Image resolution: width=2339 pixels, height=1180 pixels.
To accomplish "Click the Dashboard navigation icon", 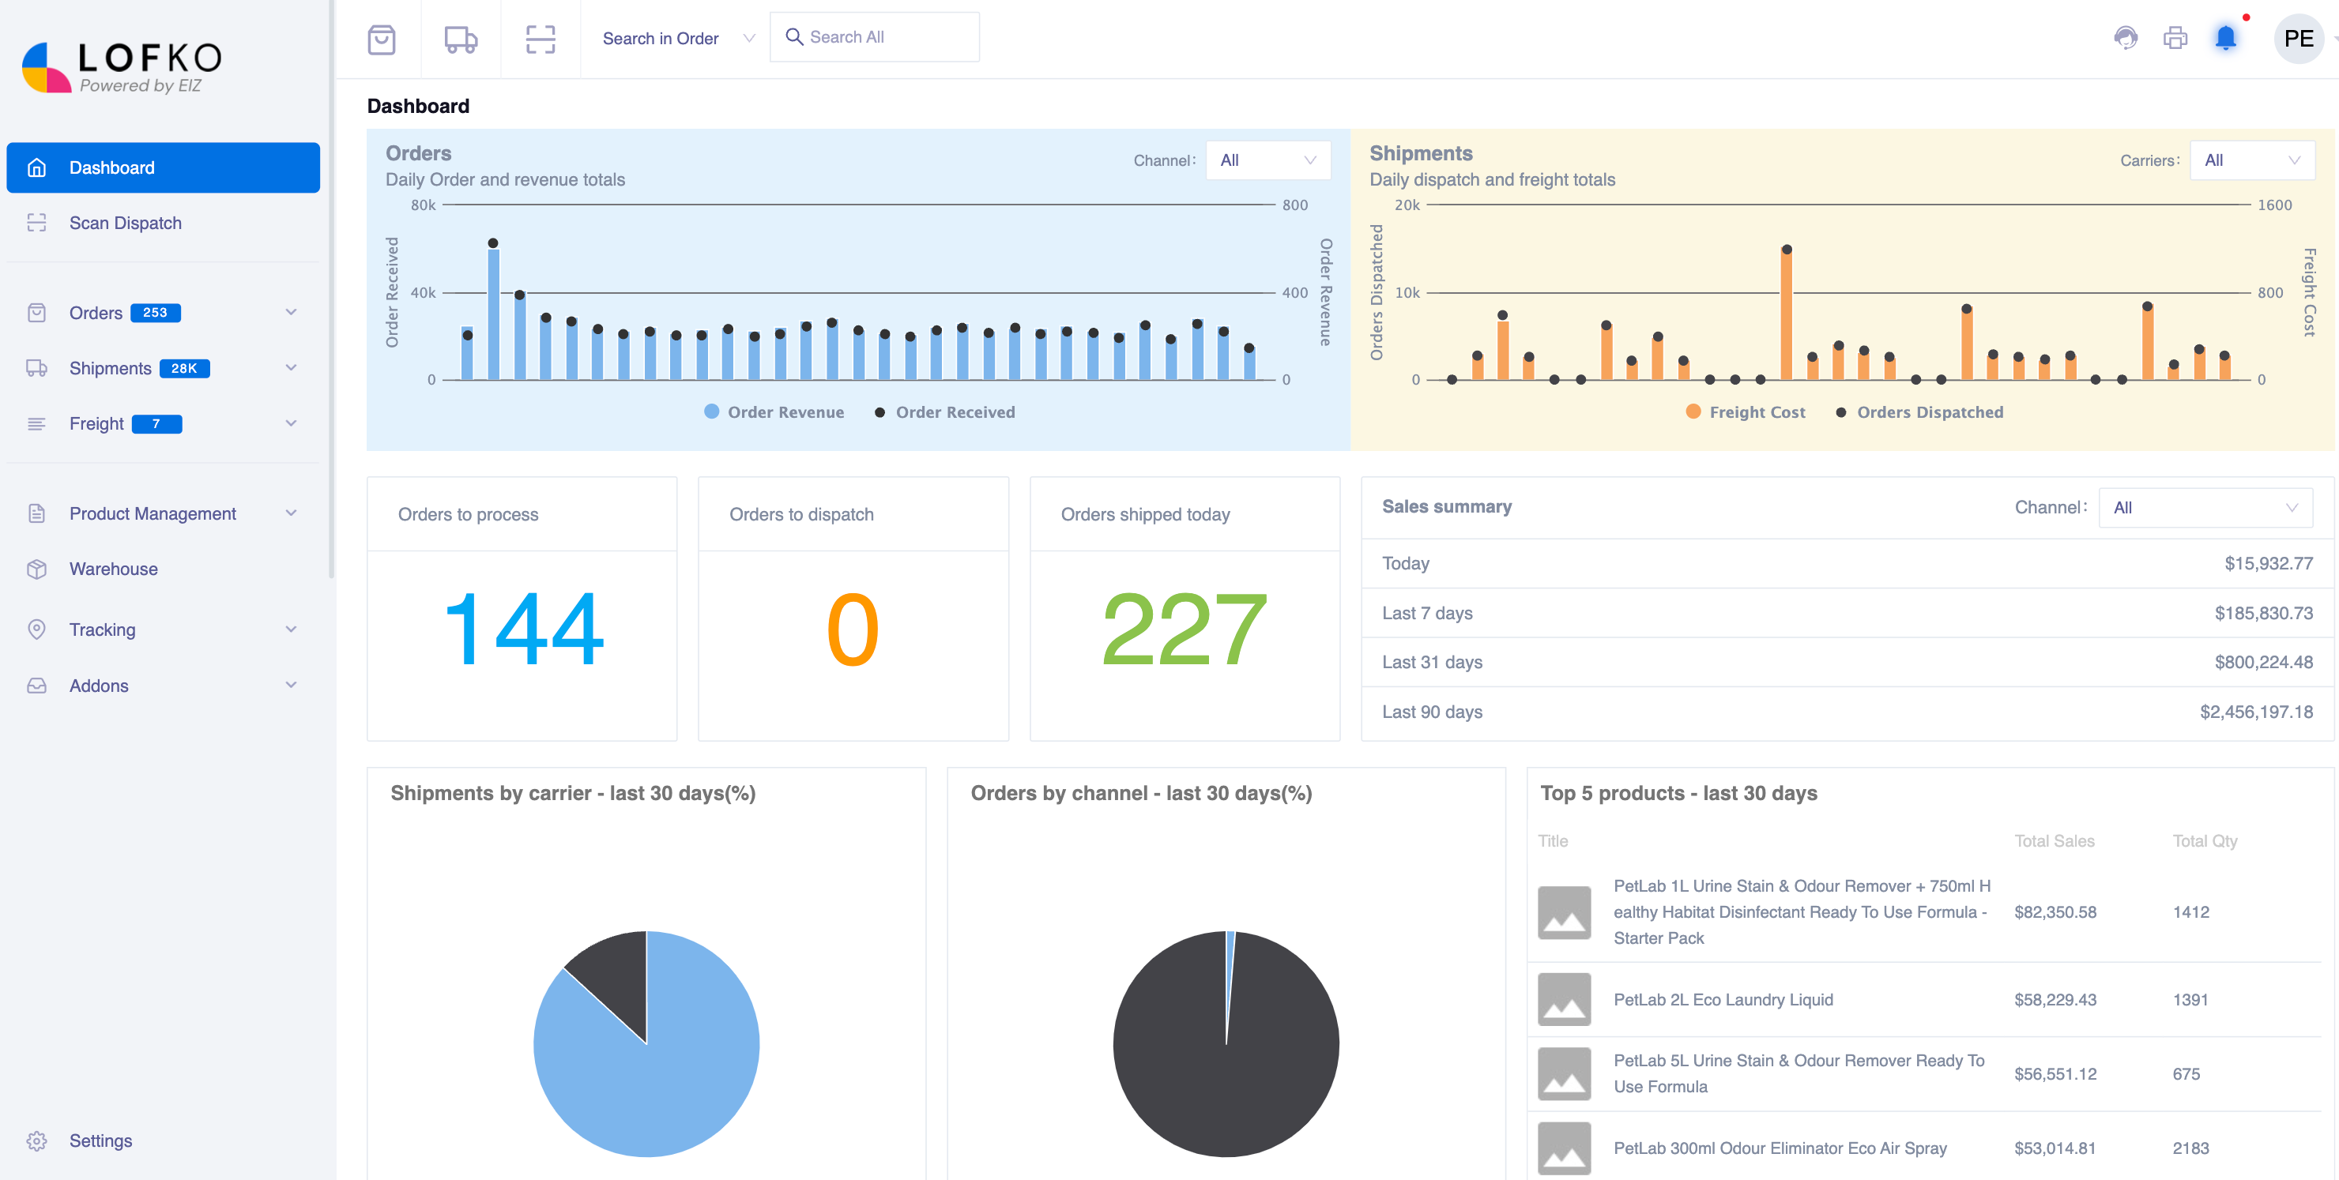I will (x=38, y=167).
